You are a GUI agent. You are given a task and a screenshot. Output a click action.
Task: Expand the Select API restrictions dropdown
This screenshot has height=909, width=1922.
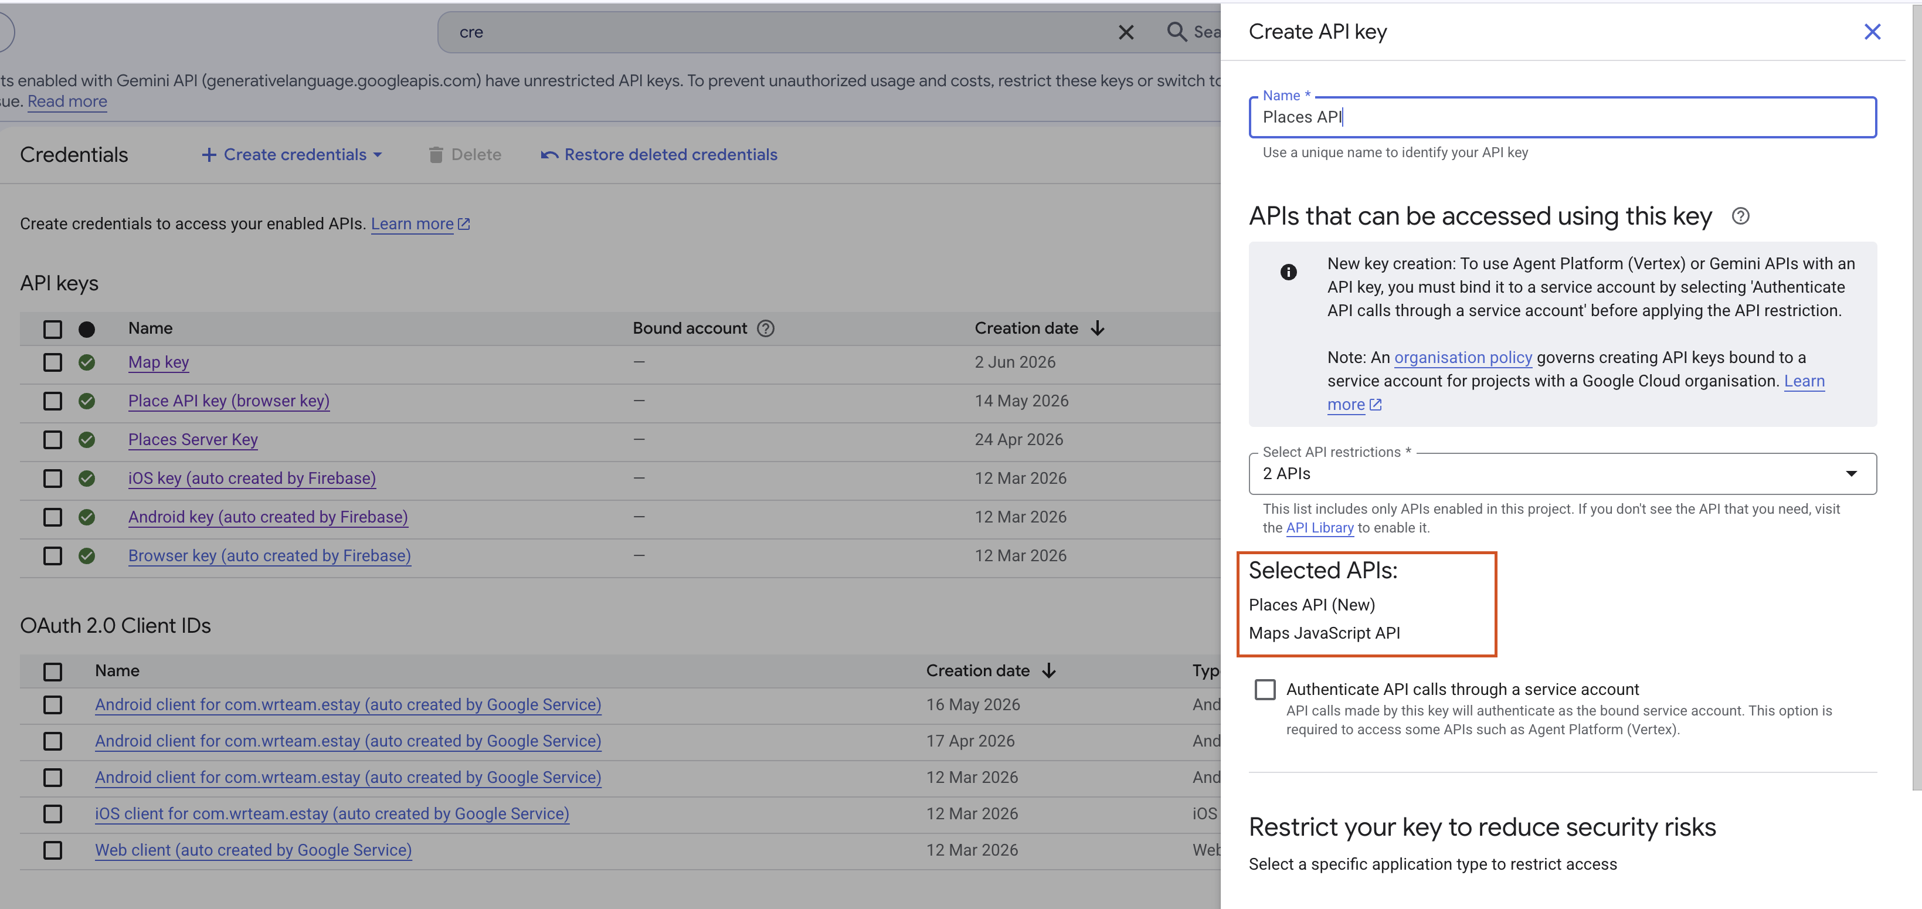point(1563,474)
